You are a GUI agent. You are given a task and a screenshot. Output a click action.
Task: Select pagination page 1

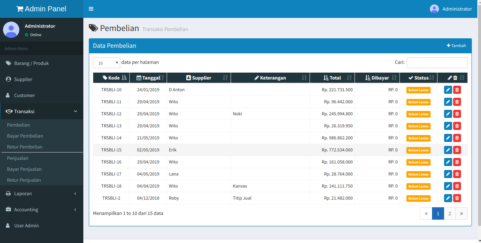[438, 213]
